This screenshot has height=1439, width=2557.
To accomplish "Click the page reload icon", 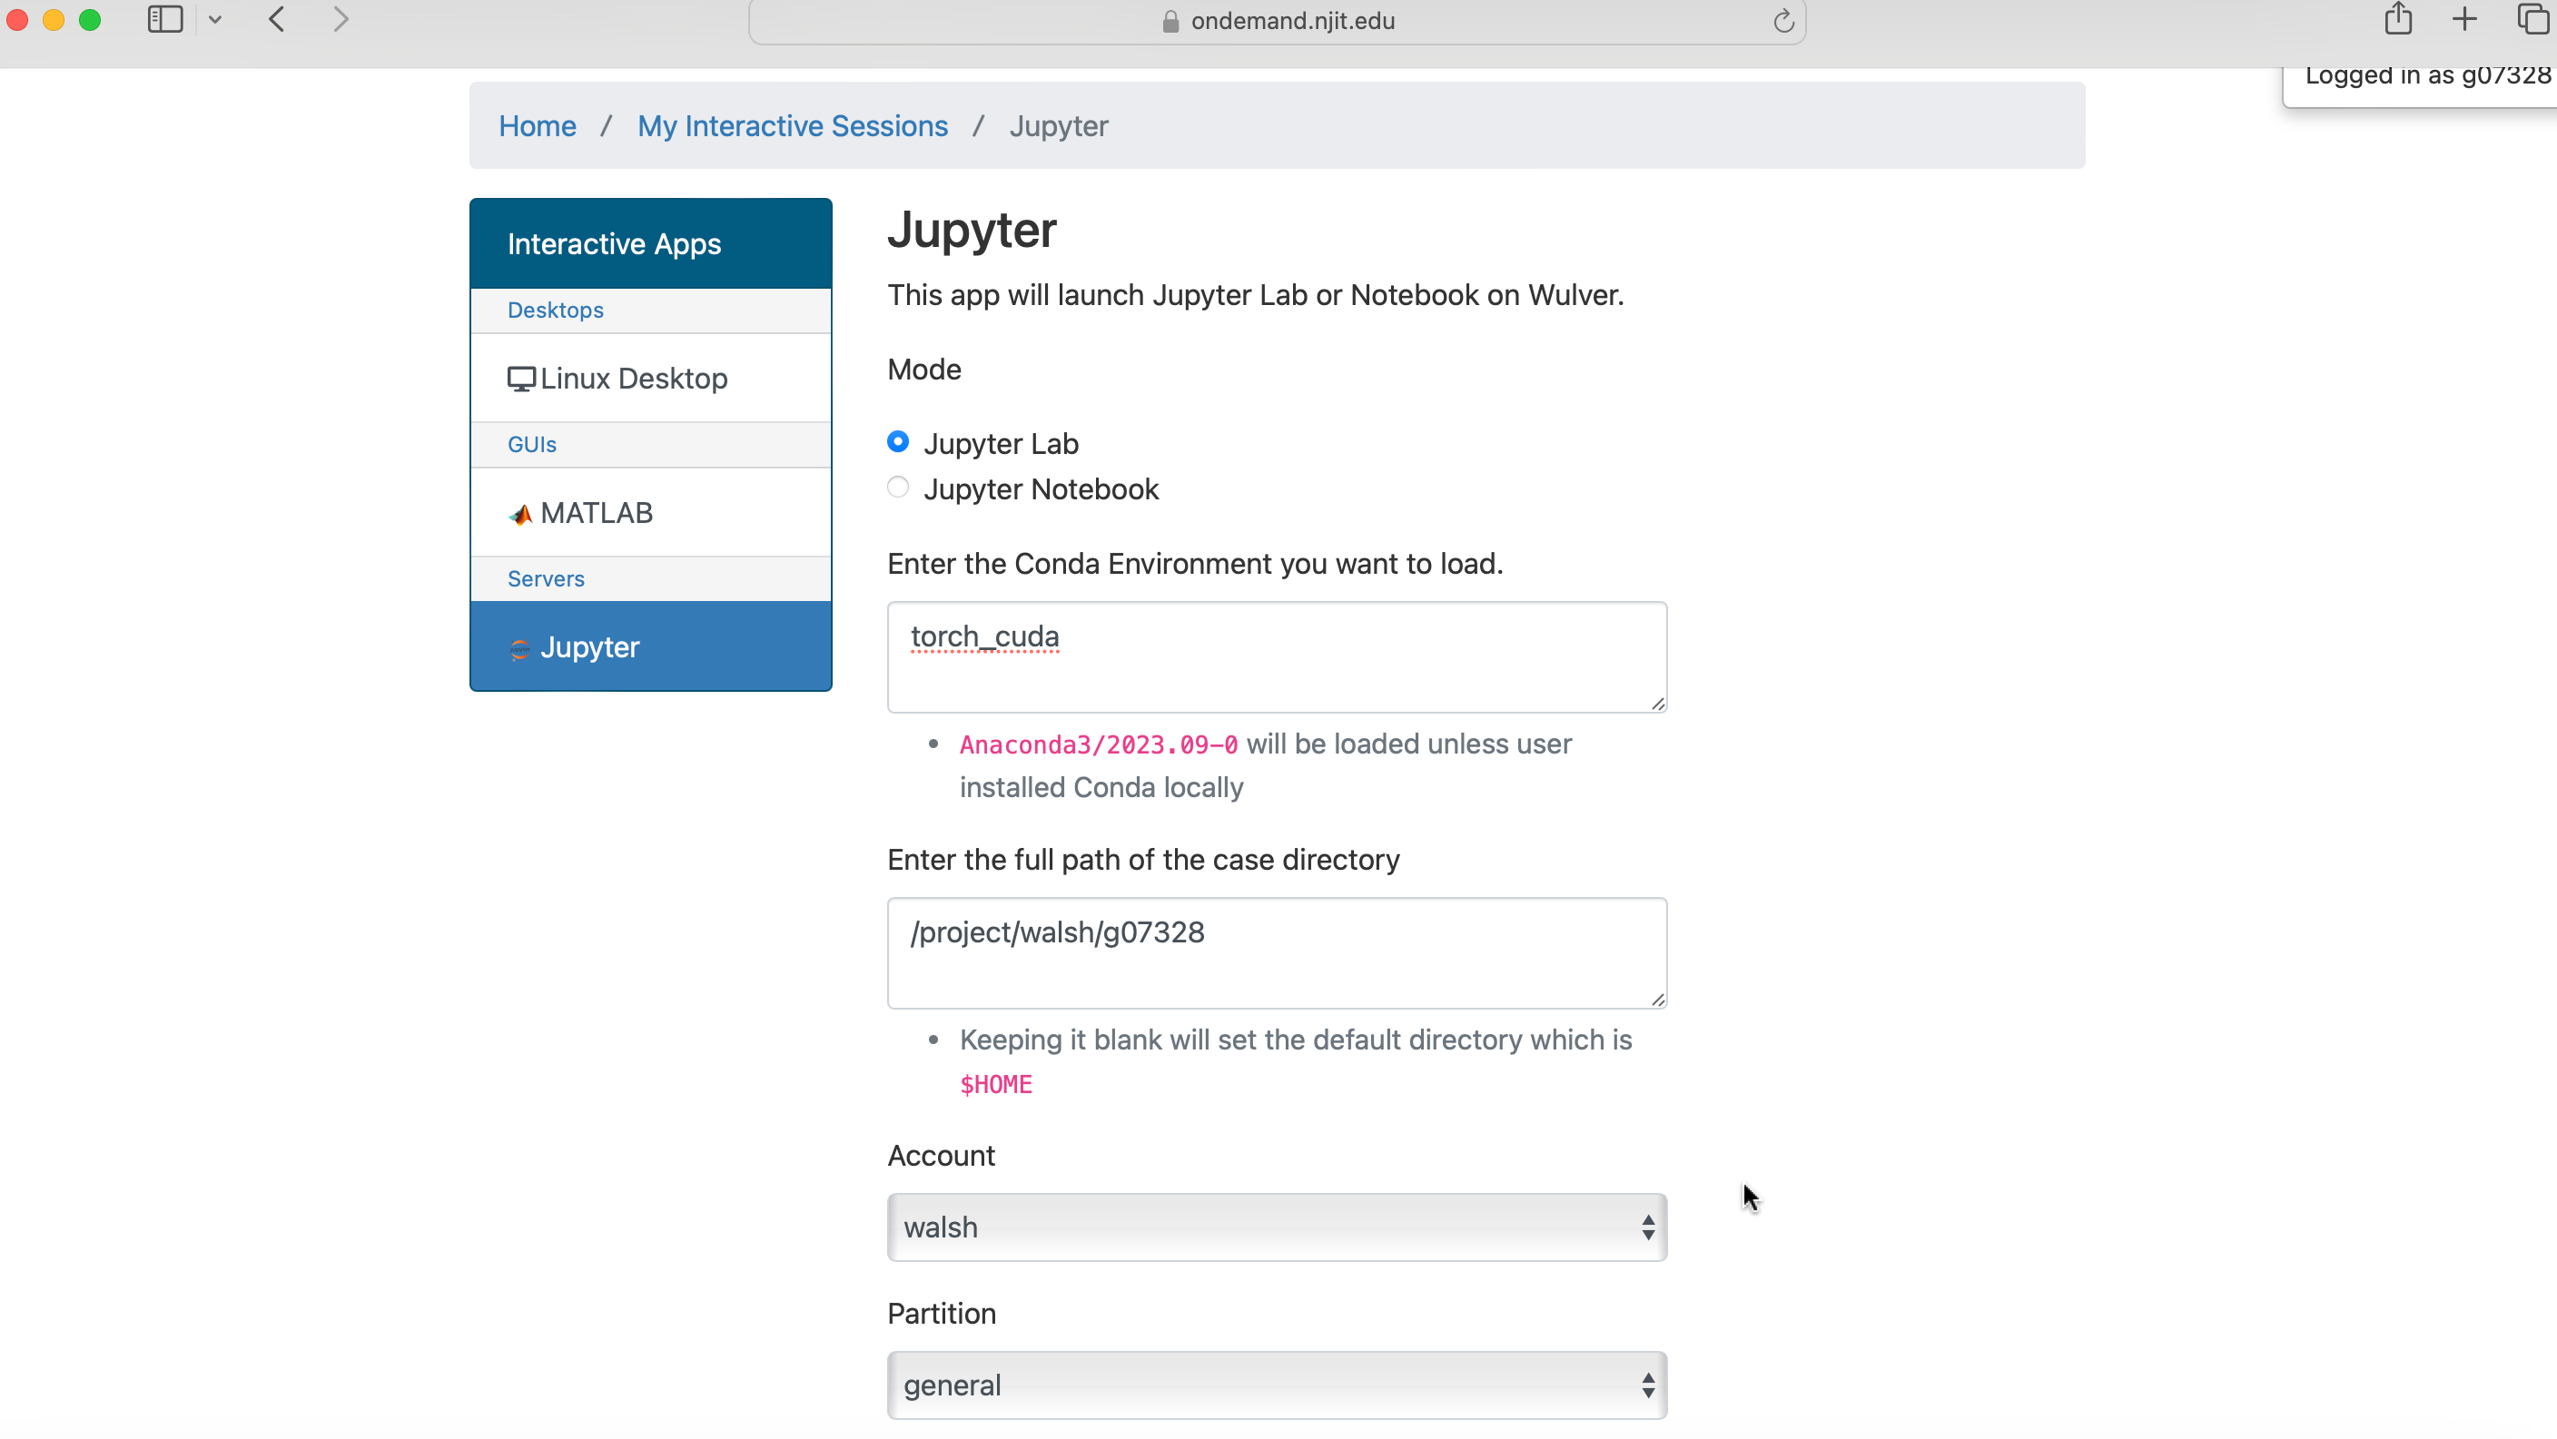I will tap(1782, 21).
